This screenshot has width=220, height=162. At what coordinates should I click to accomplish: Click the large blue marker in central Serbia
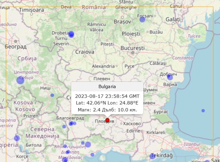coord(20,80)
